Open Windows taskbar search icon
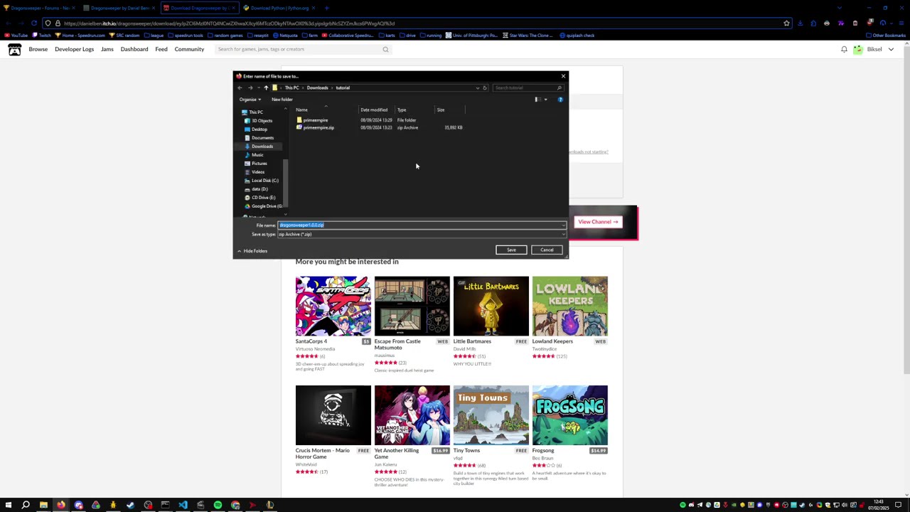The width and height of the screenshot is (910, 512). click(26, 505)
